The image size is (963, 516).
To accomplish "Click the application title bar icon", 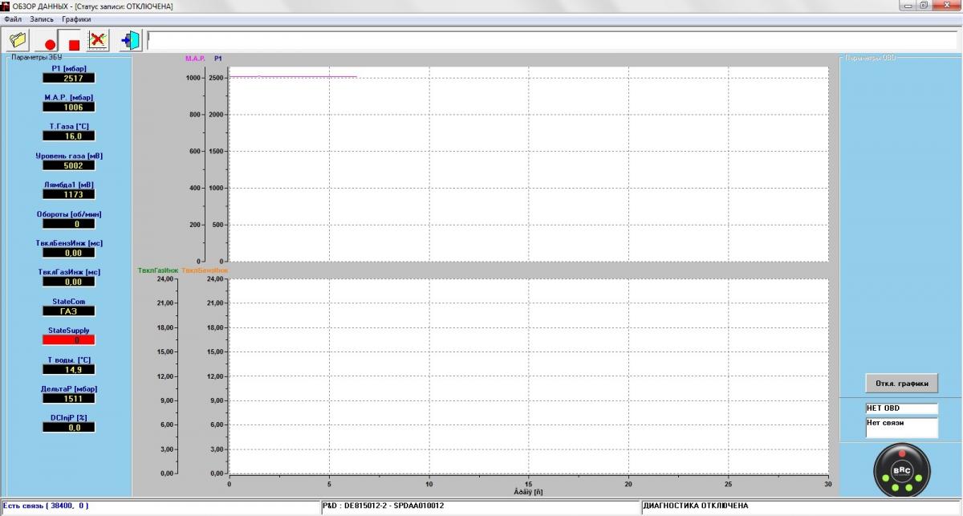I will [6, 6].
